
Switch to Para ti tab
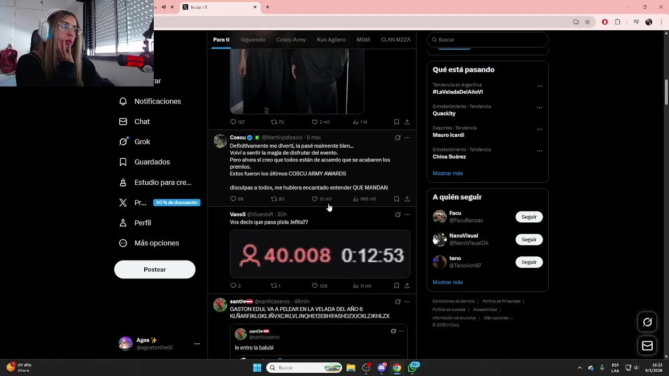[221, 40]
